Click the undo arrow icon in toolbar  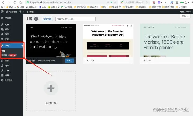(x=186, y=2)
